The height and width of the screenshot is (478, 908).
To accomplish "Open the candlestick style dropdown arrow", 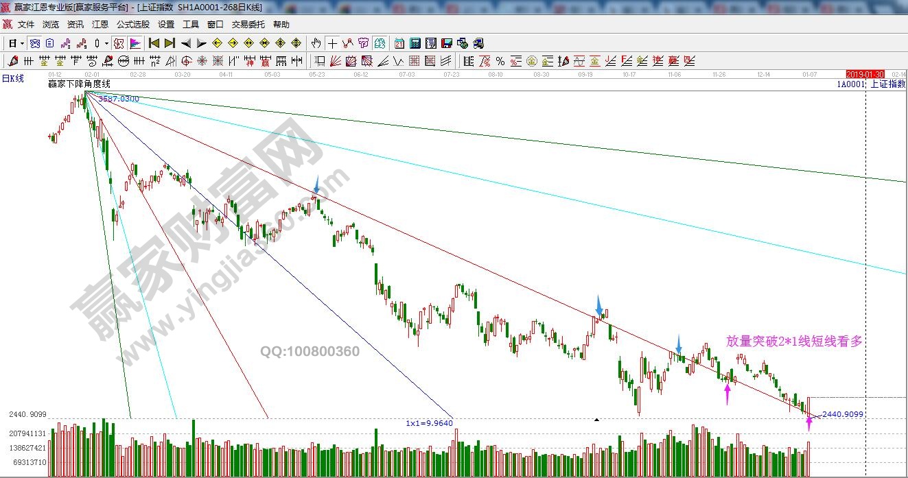I will (x=106, y=43).
